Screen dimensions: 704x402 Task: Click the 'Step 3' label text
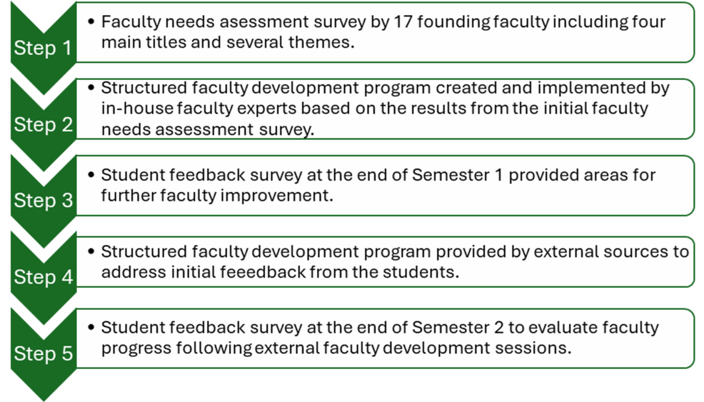click(43, 201)
